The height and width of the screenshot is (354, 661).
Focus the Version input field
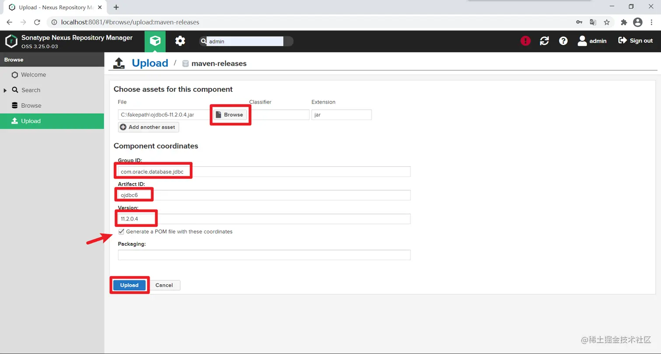coord(264,219)
